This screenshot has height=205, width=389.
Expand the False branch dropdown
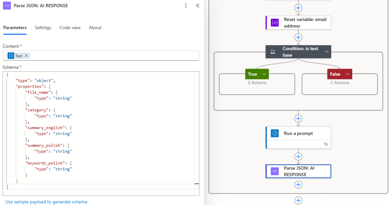pyautogui.click(x=348, y=74)
